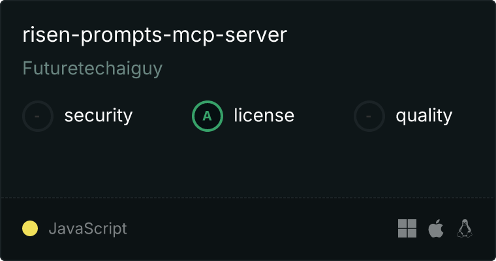
Task: Click the dashed divider above the footer
Action: click(x=248, y=198)
